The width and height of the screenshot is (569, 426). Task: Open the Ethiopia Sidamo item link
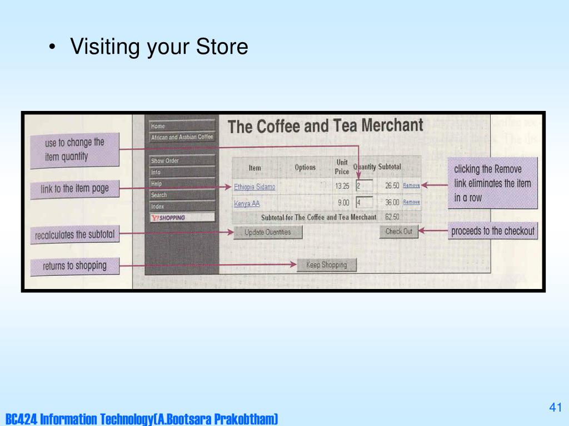click(x=254, y=187)
